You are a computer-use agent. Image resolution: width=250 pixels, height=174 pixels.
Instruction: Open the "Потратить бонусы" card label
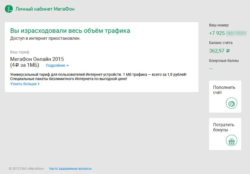click(224, 127)
